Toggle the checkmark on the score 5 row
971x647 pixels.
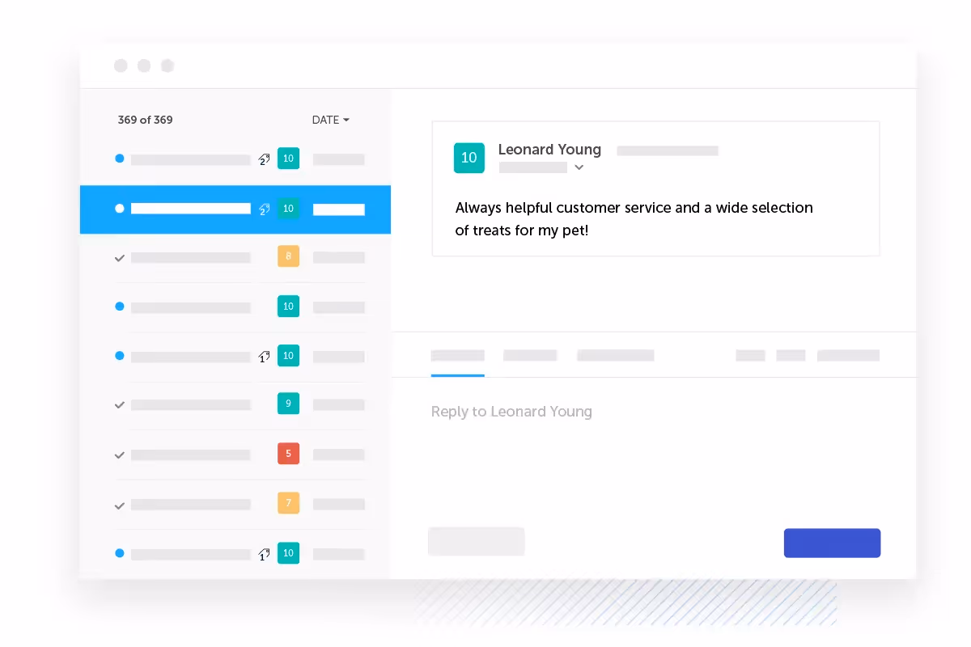(120, 455)
